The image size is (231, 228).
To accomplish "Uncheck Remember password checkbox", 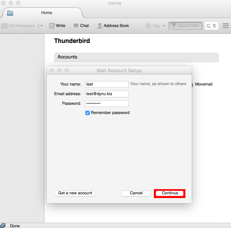I will [88, 113].
